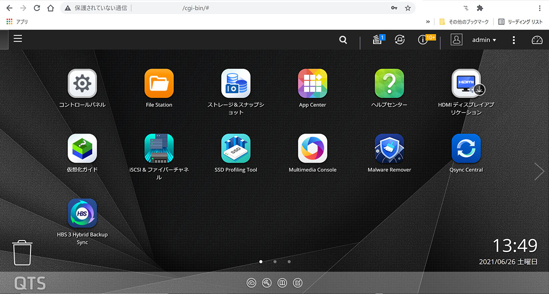
Task: Click the address bar URL field
Action: (238, 8)
